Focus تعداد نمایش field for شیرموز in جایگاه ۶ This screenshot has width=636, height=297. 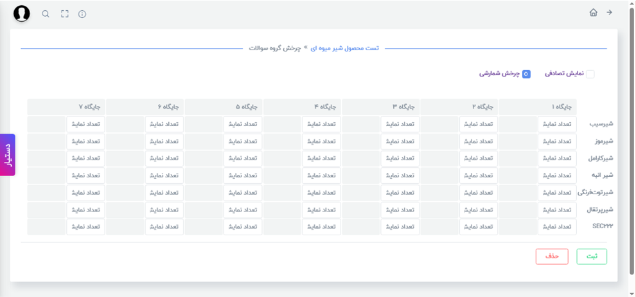(x=164, y=141)
